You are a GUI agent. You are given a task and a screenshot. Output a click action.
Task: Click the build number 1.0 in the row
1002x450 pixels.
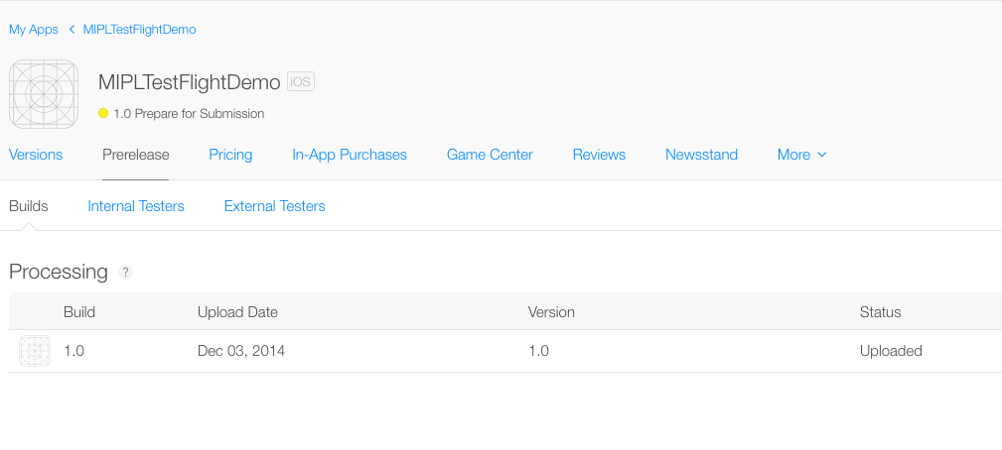click(73, 351)
